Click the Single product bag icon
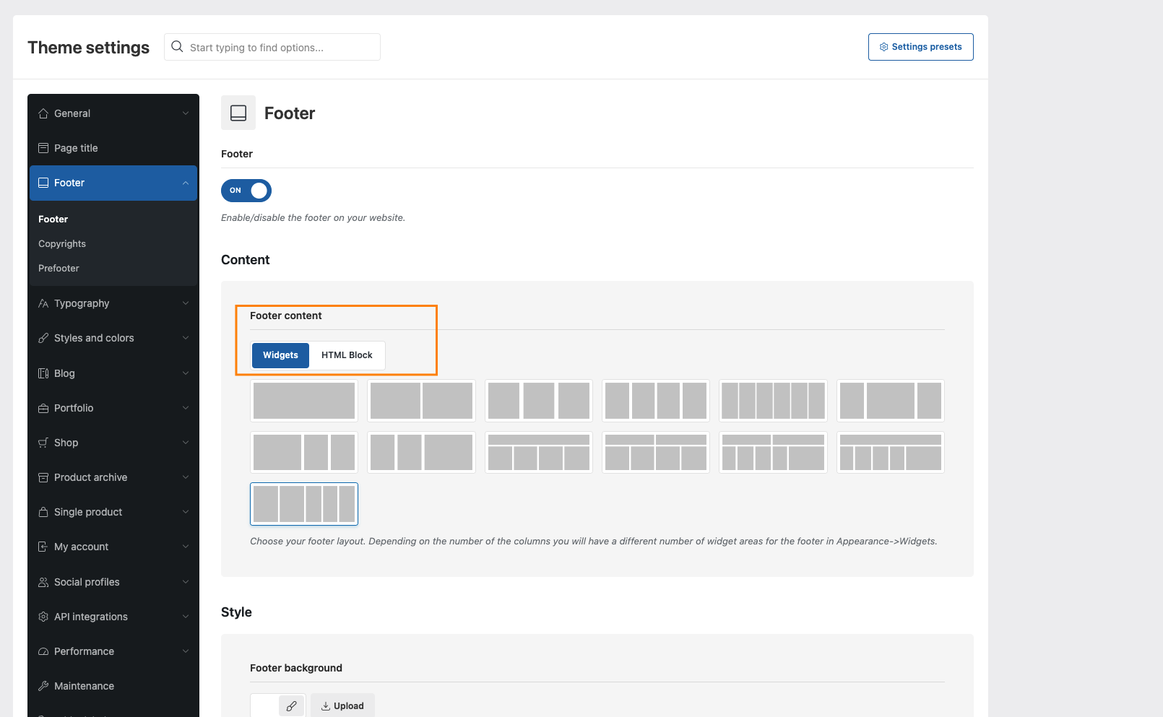 (x=43, y=512)
